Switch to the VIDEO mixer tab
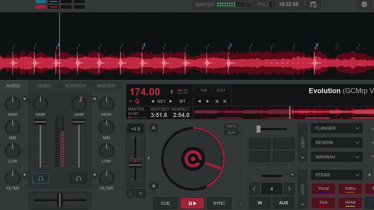Image resolution: width=374 pixels, height=210 pixels. click(x=44, y=86)
